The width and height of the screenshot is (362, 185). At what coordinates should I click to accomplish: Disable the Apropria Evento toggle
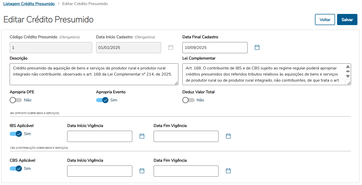102,100
